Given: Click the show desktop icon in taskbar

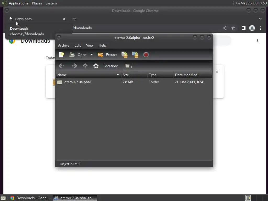Looking at the screenshot, I should pyautogui.click(x=3, y=198).
